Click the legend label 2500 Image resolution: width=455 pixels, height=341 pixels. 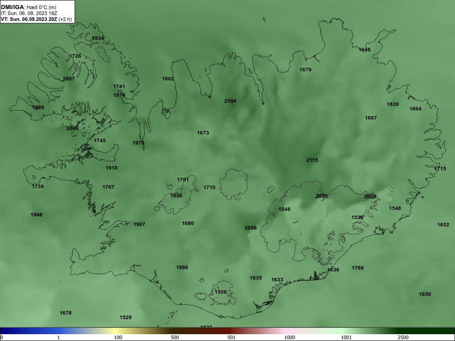click(403, 337)
